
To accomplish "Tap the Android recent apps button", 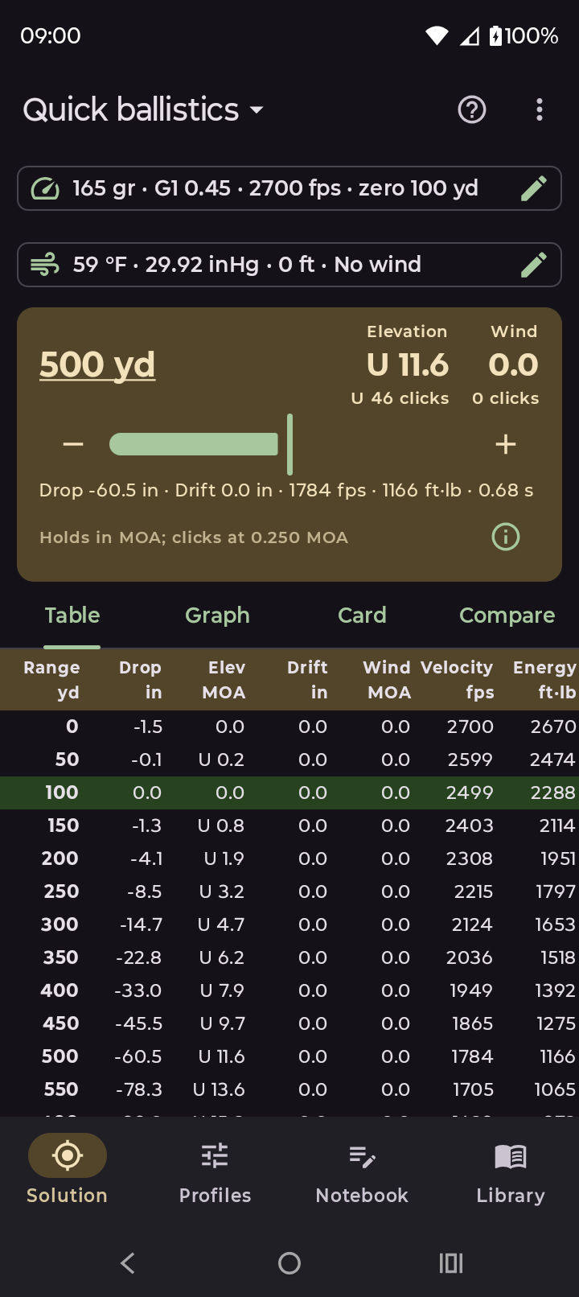I will (x=451, y=1263).
